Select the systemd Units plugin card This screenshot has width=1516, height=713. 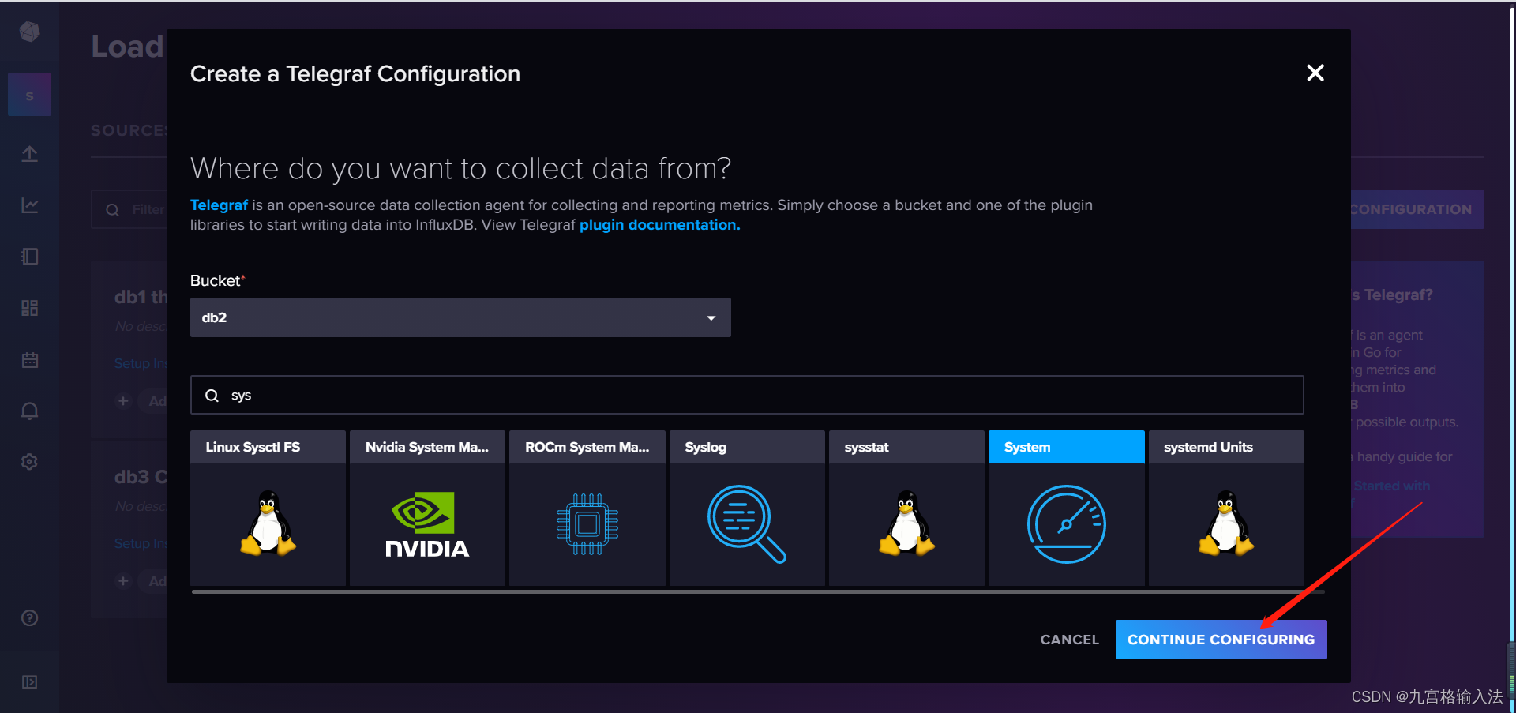click(1226, 508)
